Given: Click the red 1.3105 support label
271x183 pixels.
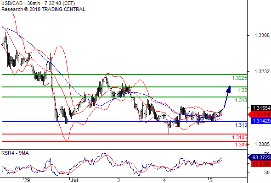Looking at the screenshot, I should click(x=240, y=137).
